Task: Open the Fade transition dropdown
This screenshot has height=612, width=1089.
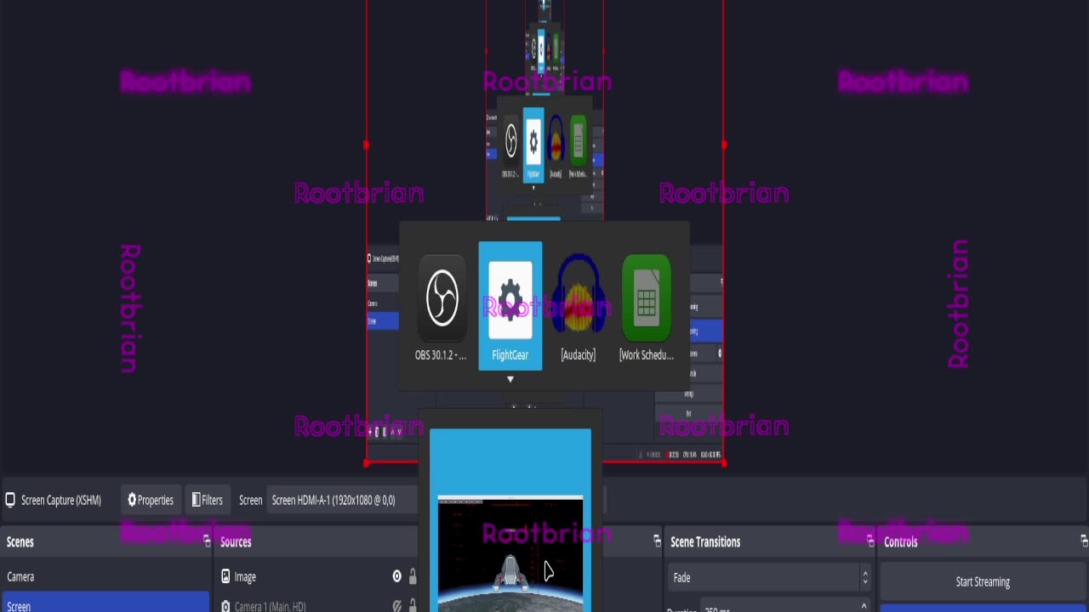Action: pyautogui.click(x=769, y=577)
